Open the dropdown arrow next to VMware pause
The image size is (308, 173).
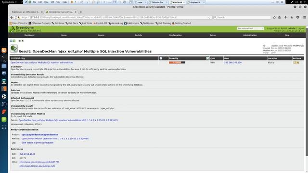tap(76, 2)
